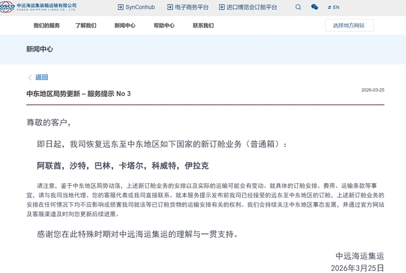Expand the 我们的服务 menu
Screen dimensions: 406x273
click(47, 25)
